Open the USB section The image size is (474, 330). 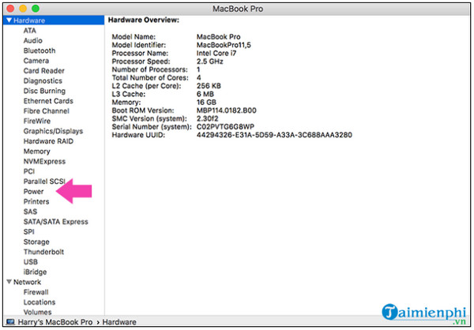[31, 261]
